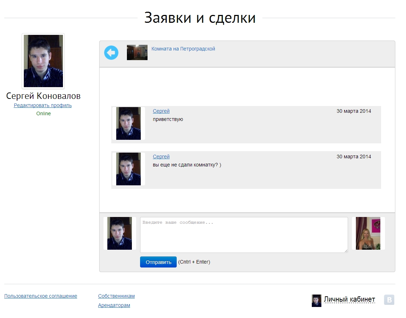Click the avatar beside 'вы еще не сдали комнатку' message
The image size is (406, 318).
point(128,169)
